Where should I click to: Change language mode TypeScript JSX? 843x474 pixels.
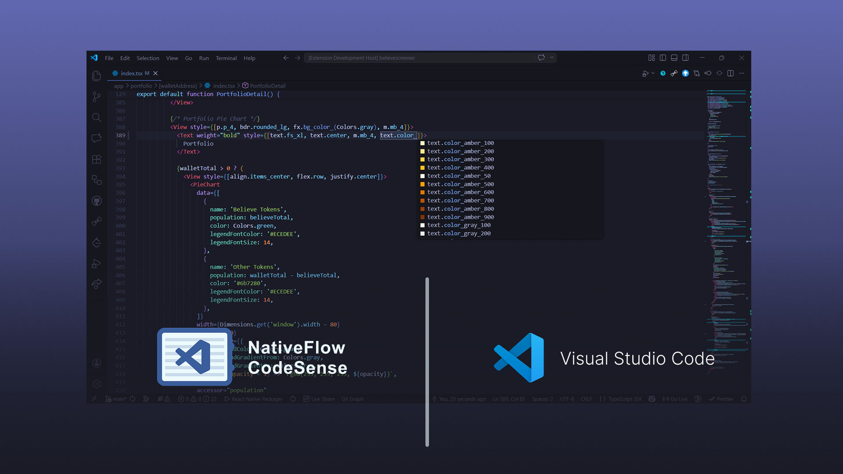pos(620,399)
